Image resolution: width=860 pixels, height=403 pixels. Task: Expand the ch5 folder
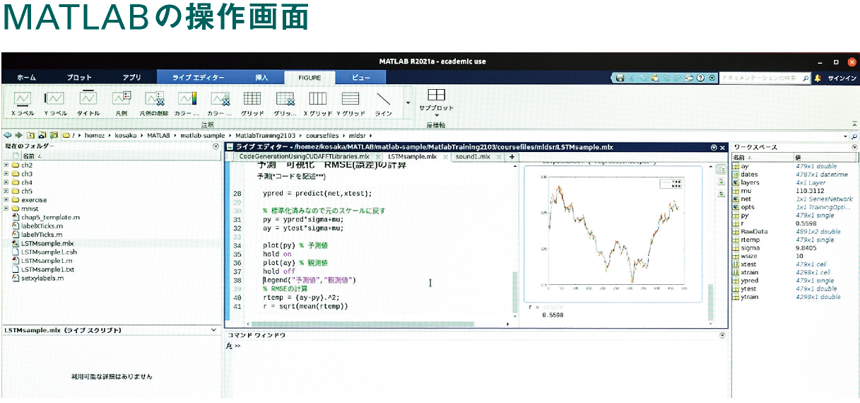point(6,191)
